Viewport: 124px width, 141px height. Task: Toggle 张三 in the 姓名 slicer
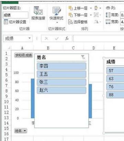[x=62, y=82]
